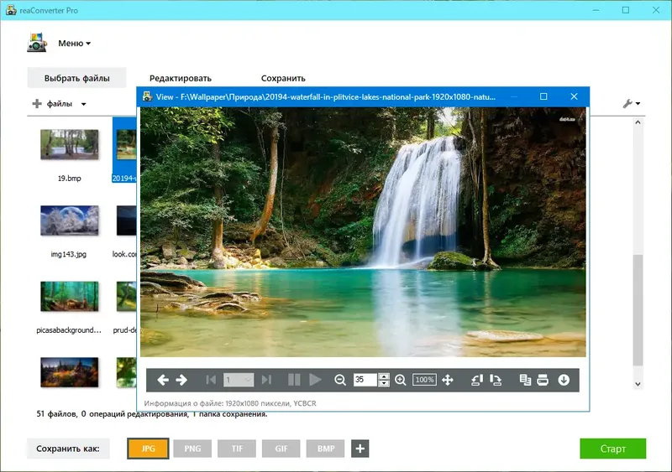This screenshot has width=672, height=472.
Task: Open the Меню dropdown
Action: pos(74,44)
